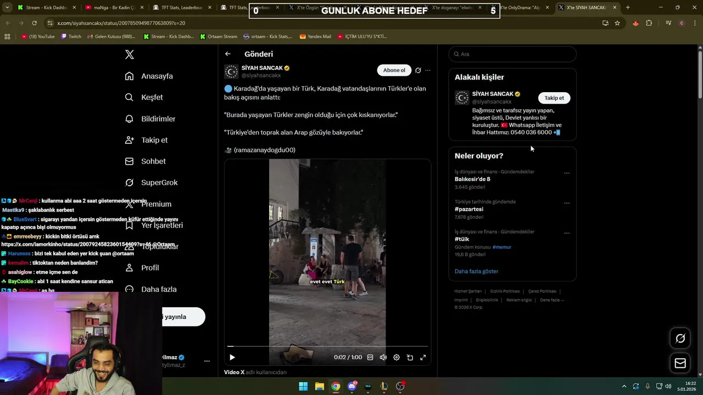Viewport: 703px width, 395px height.
Task: Open Sohbet messages section
Action: point(145,161)
